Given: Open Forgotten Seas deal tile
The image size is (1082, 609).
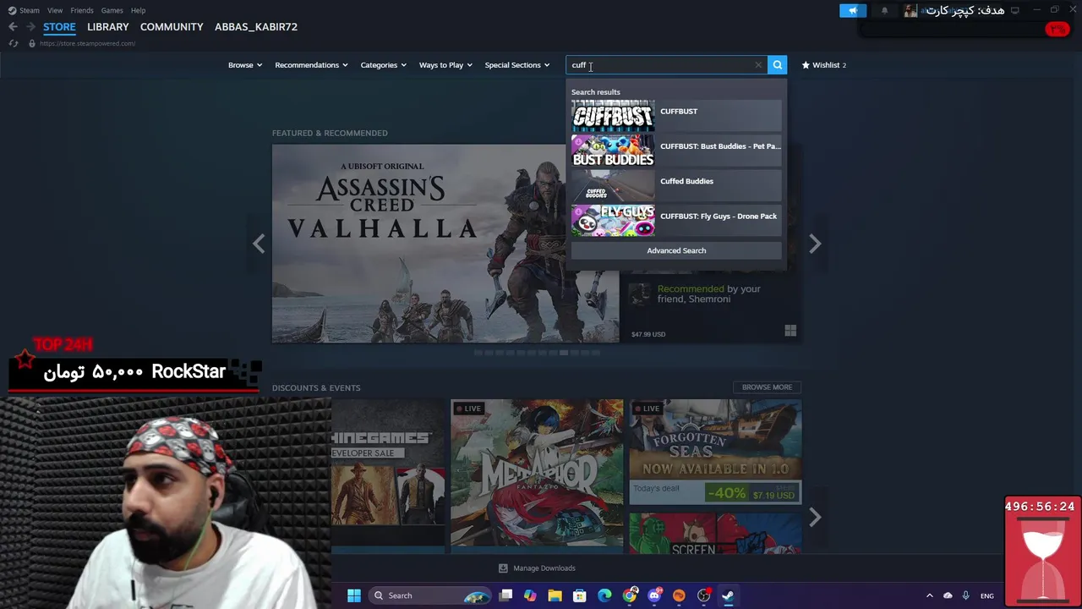Looking at the screenshot, I should pyautogui.click(x=715, y=452).
